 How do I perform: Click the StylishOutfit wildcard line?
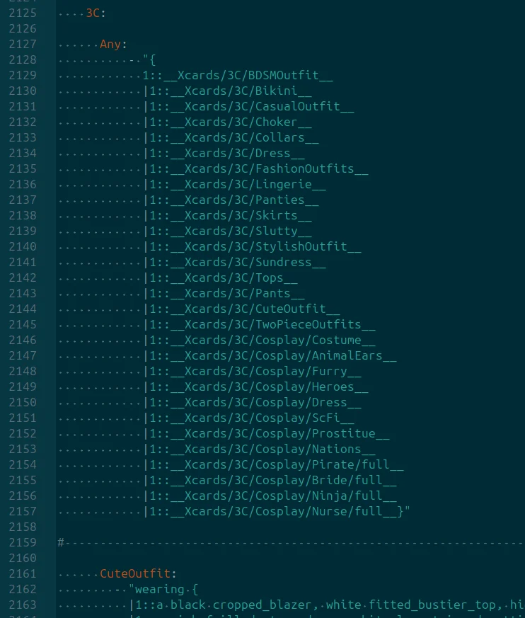(253, 247)
